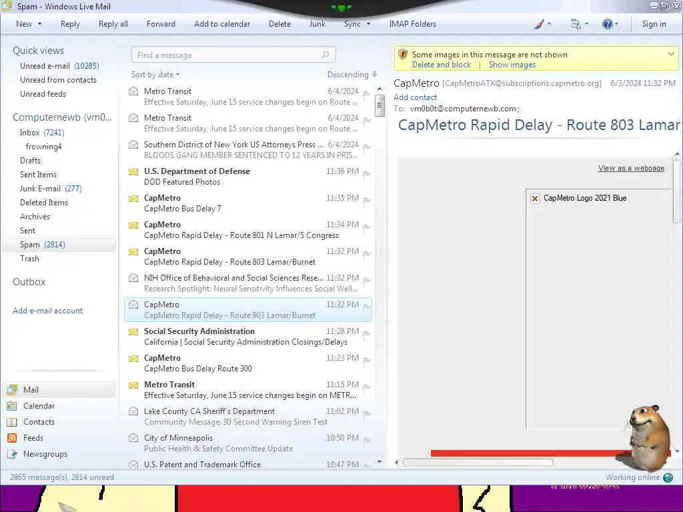Click the preview pane vertical scrollbar
This screenshot has height=512, width=683.
coord(676,192)
